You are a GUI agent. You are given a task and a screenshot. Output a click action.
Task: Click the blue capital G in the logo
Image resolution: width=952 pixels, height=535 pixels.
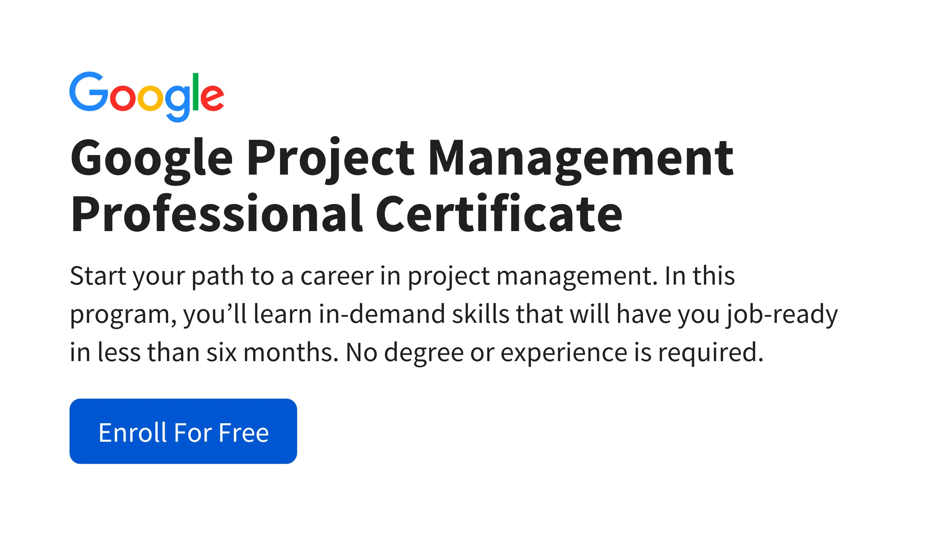click(x=86, y=92)
